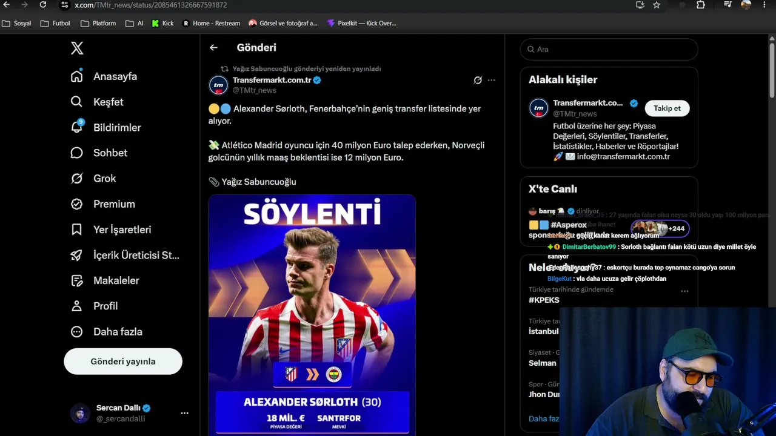Open the Söylenti Sørloth image
The width and height of the screenshot is (776, 436).
point(312,314)
